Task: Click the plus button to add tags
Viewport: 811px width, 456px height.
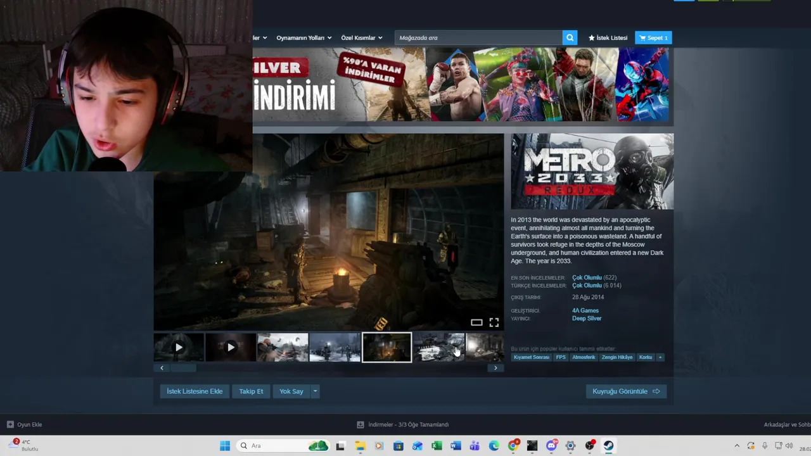Action: [x=660, y=357]
